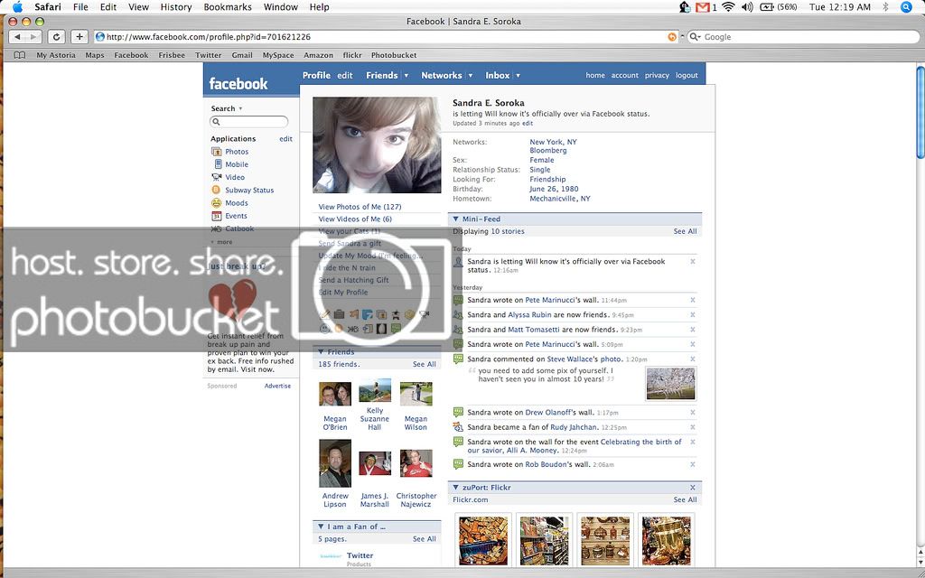Open the Wi-Fi status menu icon
Screen dimensions: 925x578
coord(729,7)
